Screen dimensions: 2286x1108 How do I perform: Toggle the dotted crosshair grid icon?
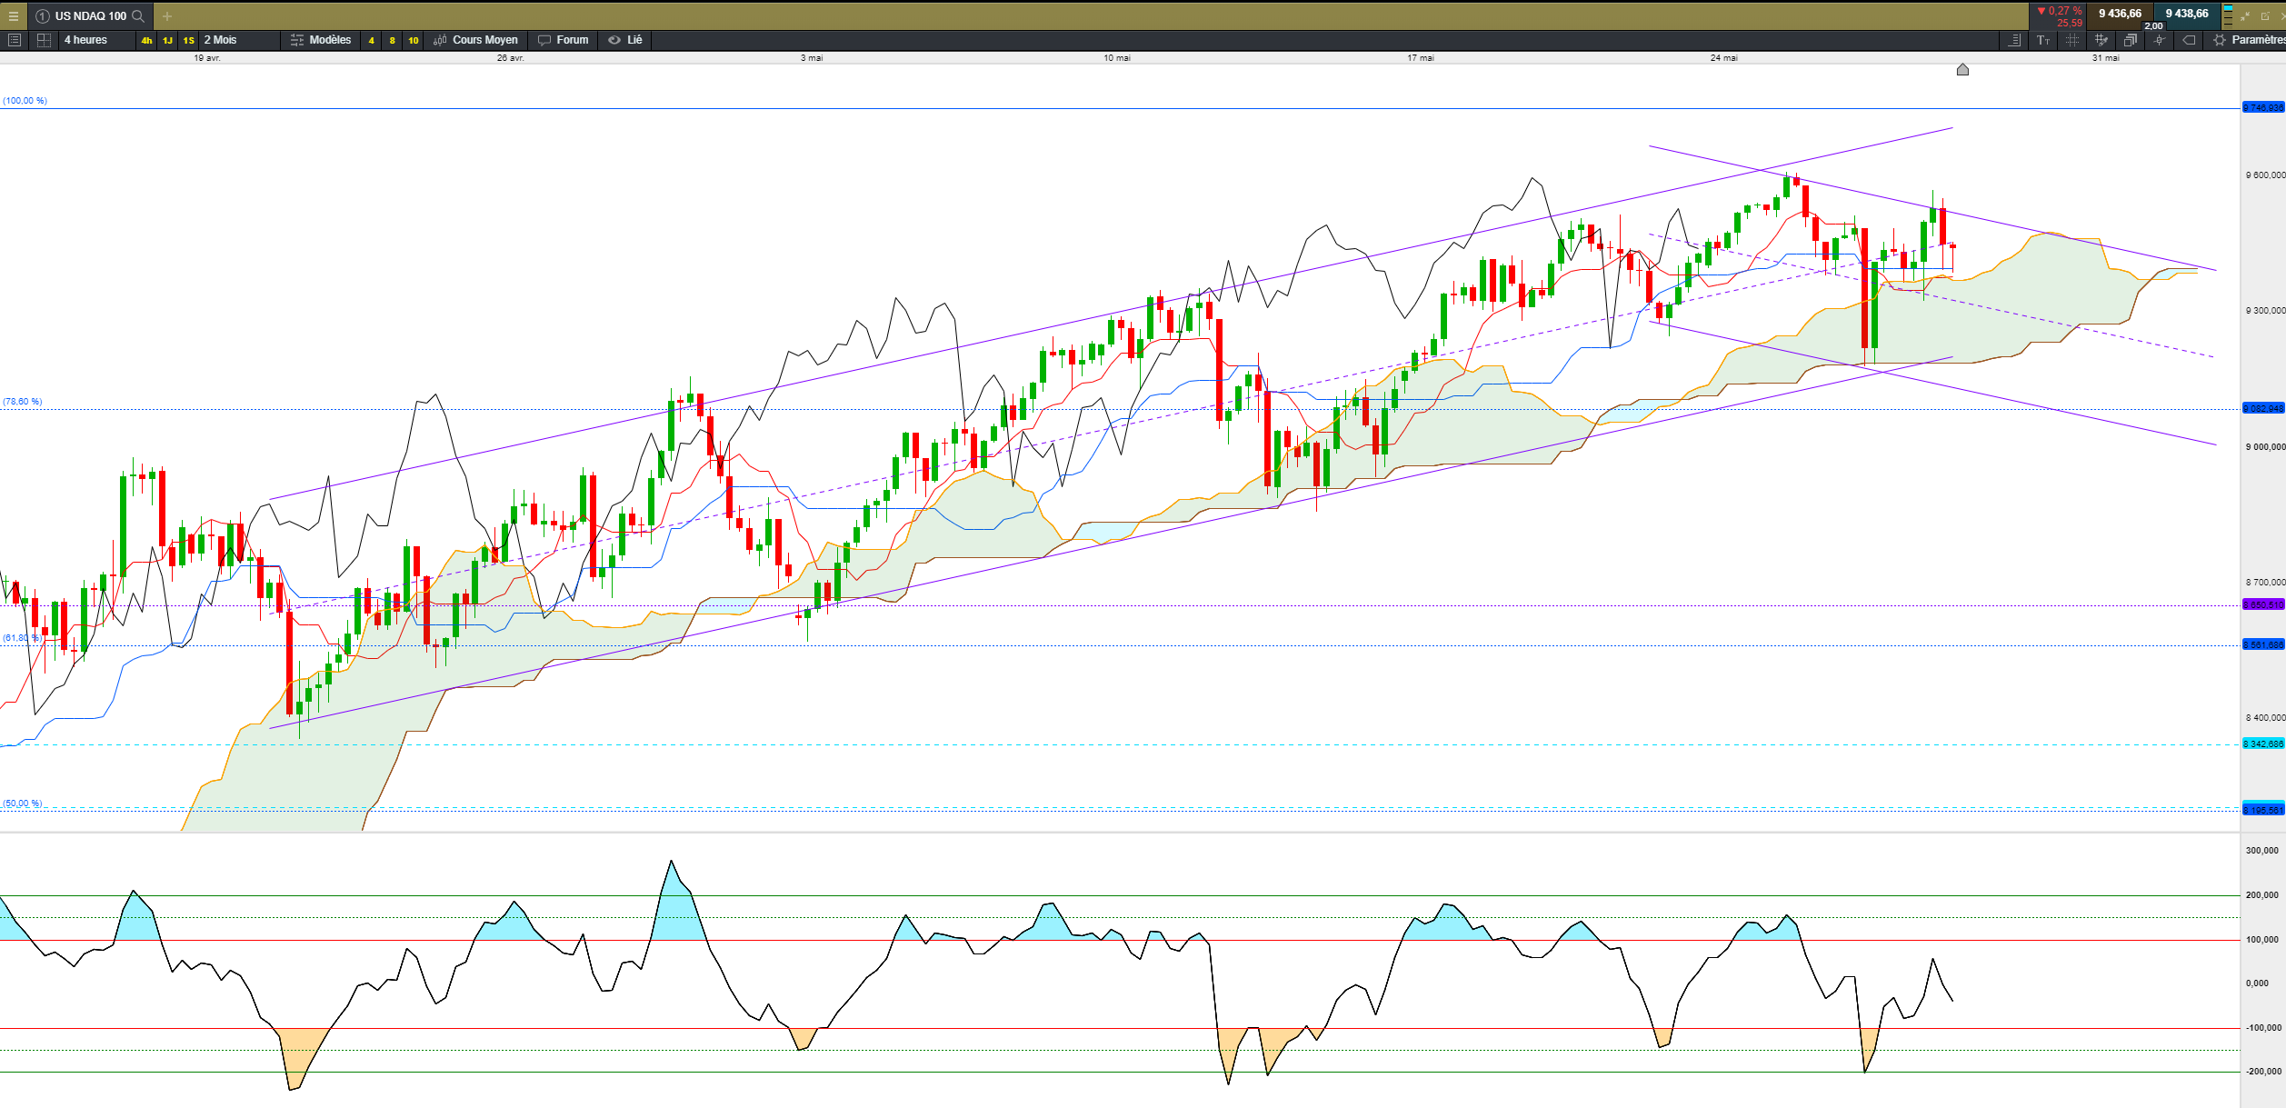click(x=2072, y=40)
